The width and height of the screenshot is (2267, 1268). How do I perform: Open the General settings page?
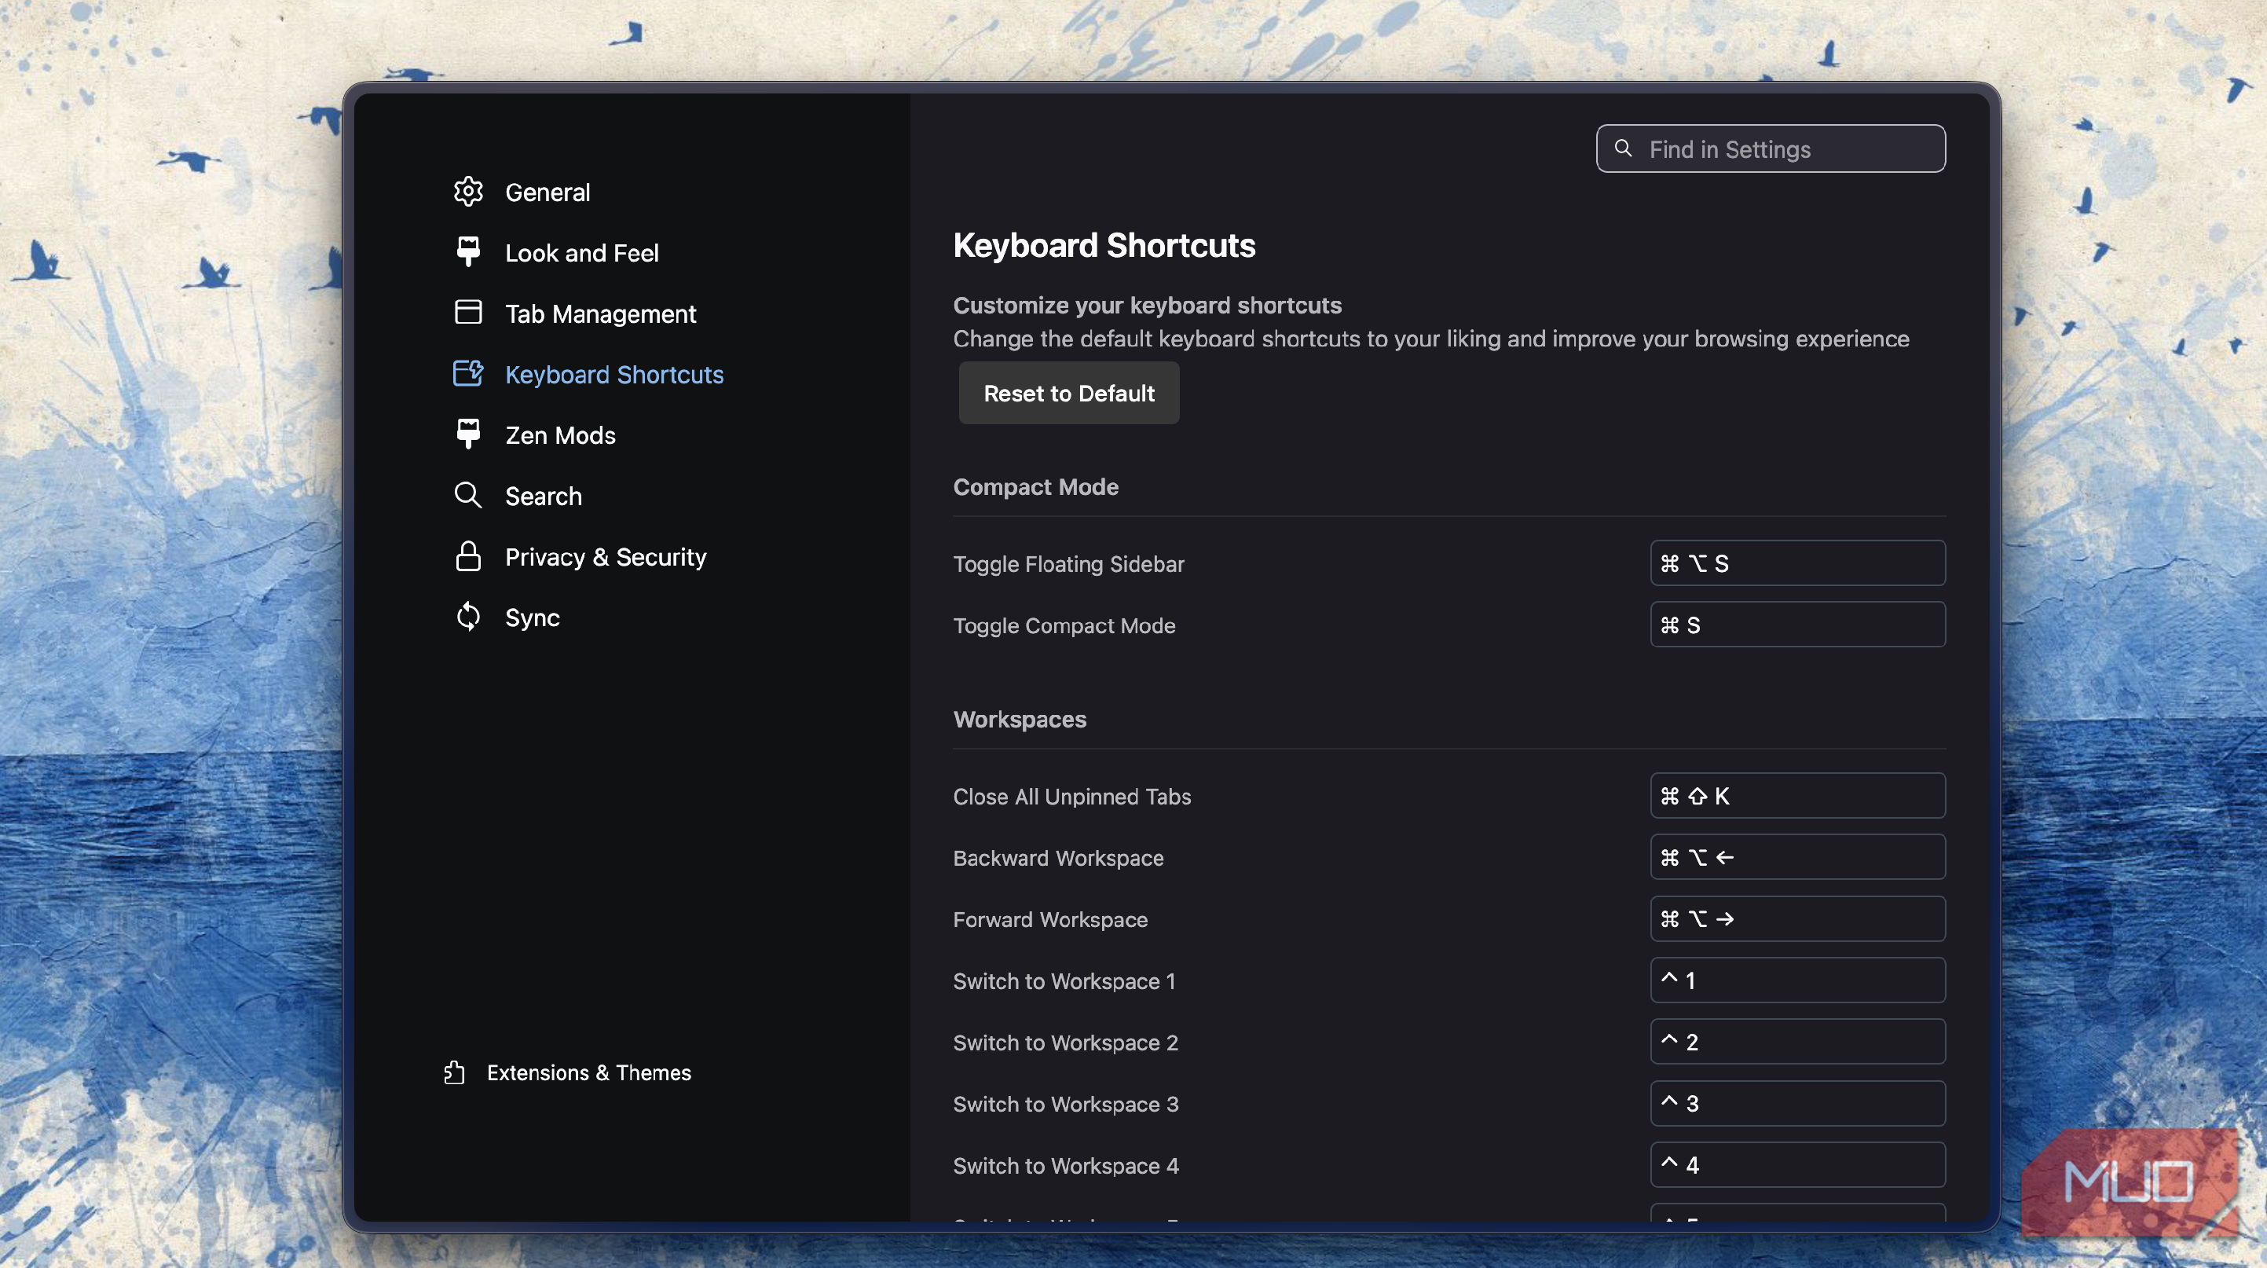point(548,192)
